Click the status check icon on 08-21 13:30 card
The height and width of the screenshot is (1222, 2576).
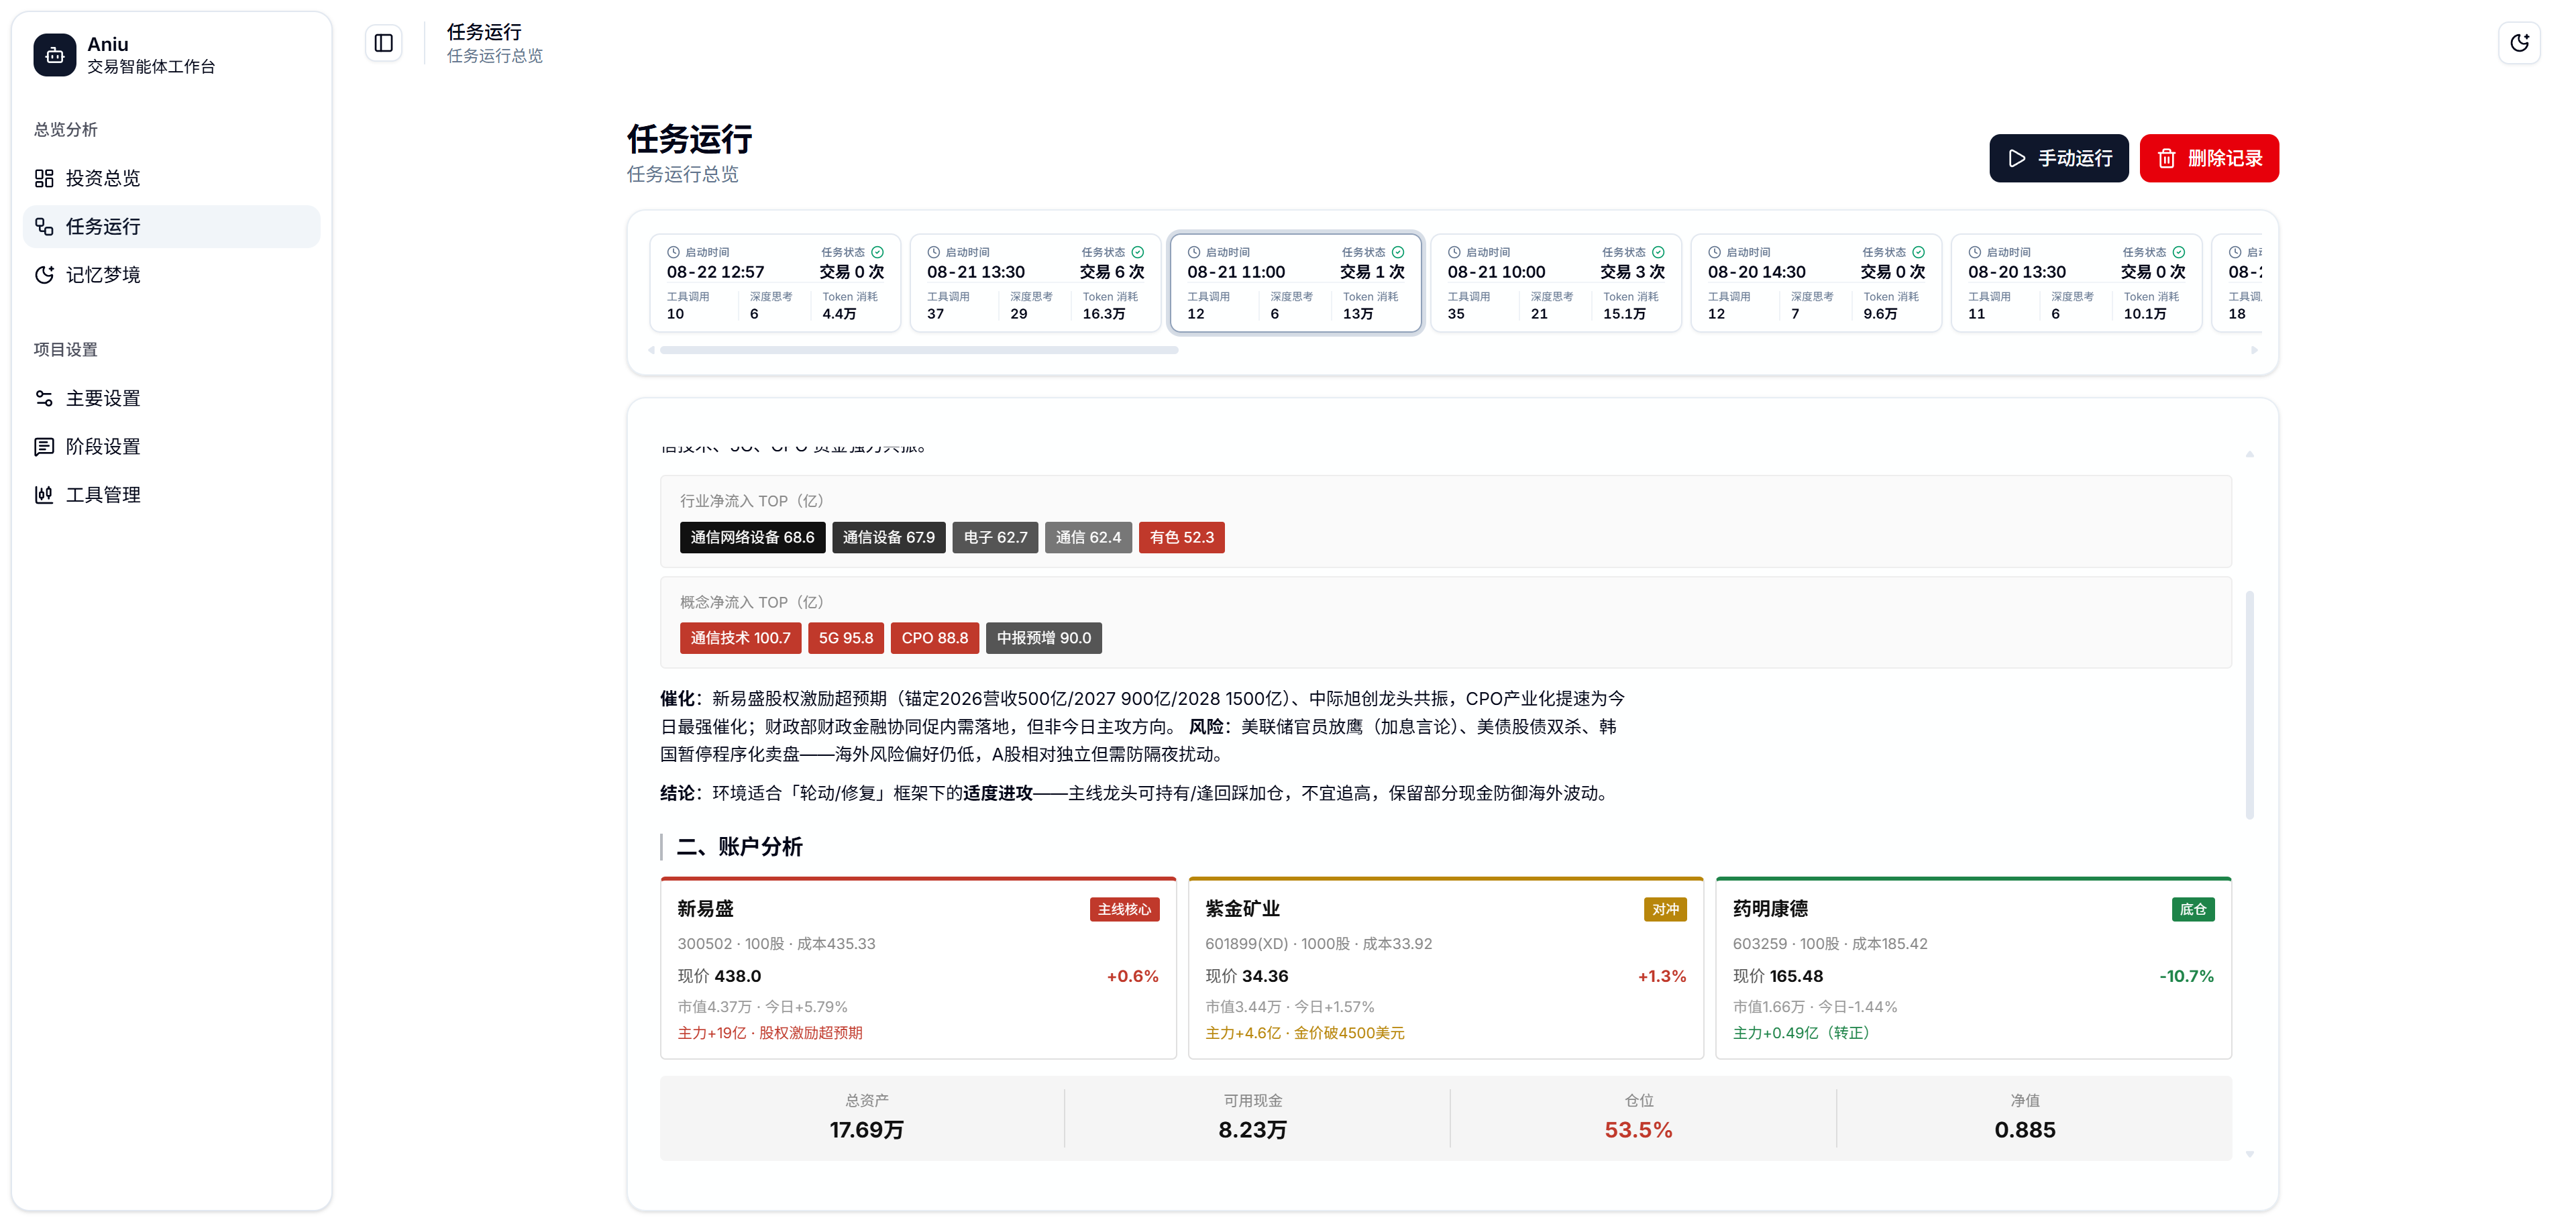1137,252
